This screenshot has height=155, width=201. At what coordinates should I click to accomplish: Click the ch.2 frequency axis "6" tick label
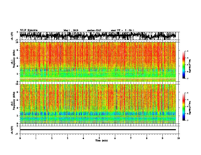[x=18, y=100]
